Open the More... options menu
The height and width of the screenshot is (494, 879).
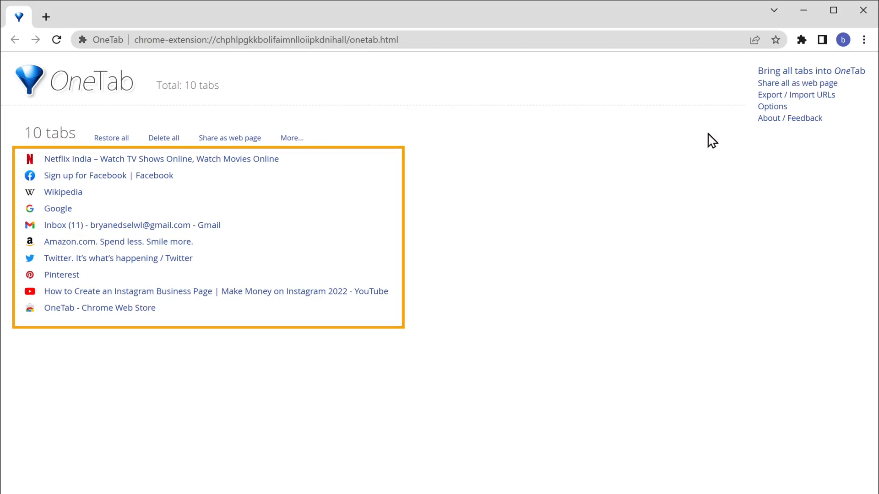pyautogui.click(x=292, y=138)
